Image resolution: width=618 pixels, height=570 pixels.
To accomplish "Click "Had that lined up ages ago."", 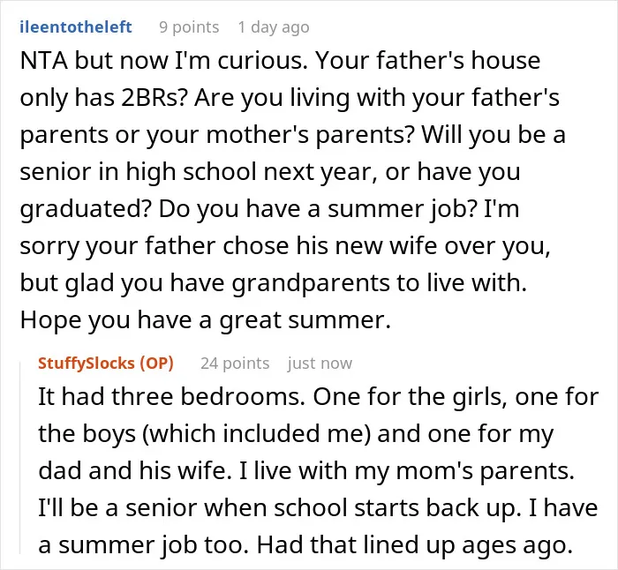I will [415, 545].
